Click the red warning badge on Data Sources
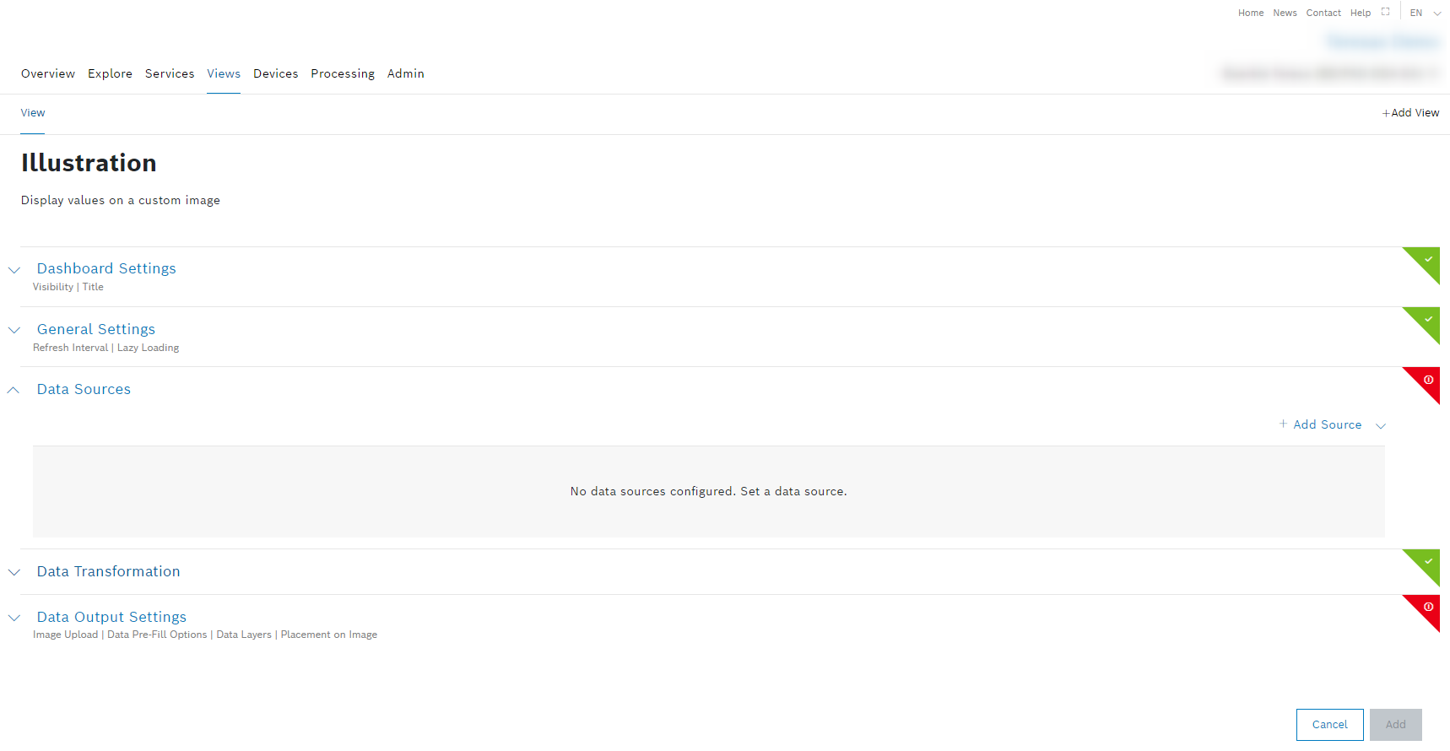1450x751 pixels. [x=1427, y=381]
